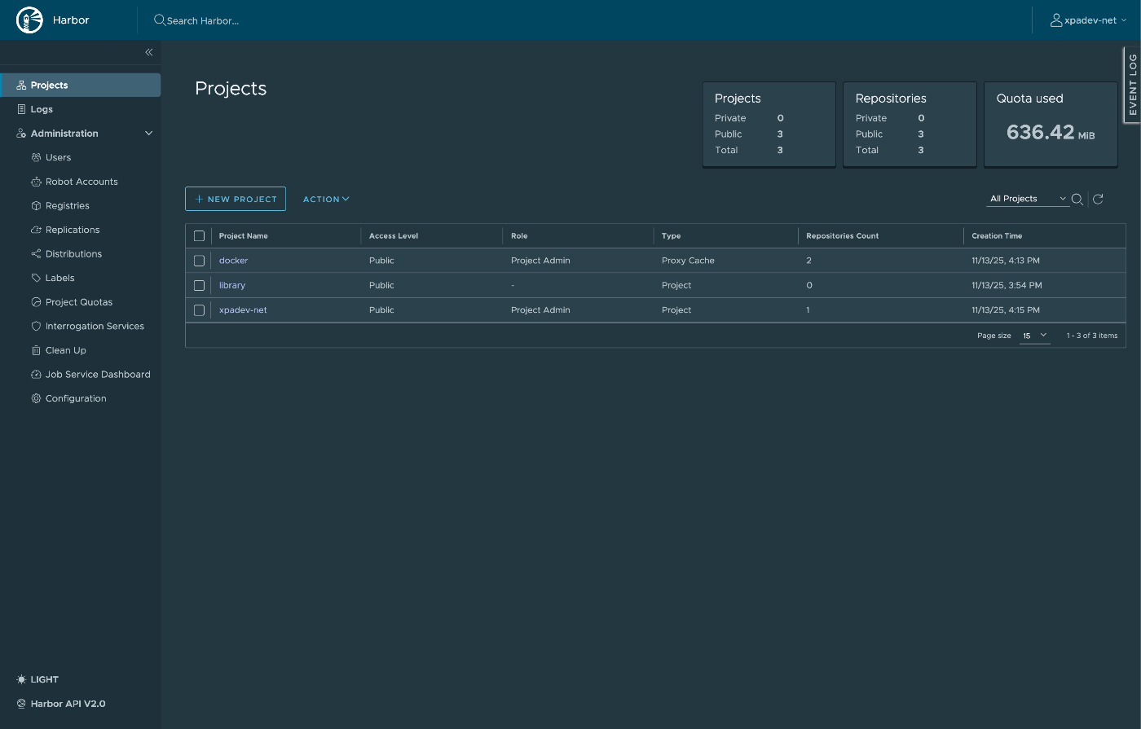Open the xpadev-net user menu

pos(1089,20)
